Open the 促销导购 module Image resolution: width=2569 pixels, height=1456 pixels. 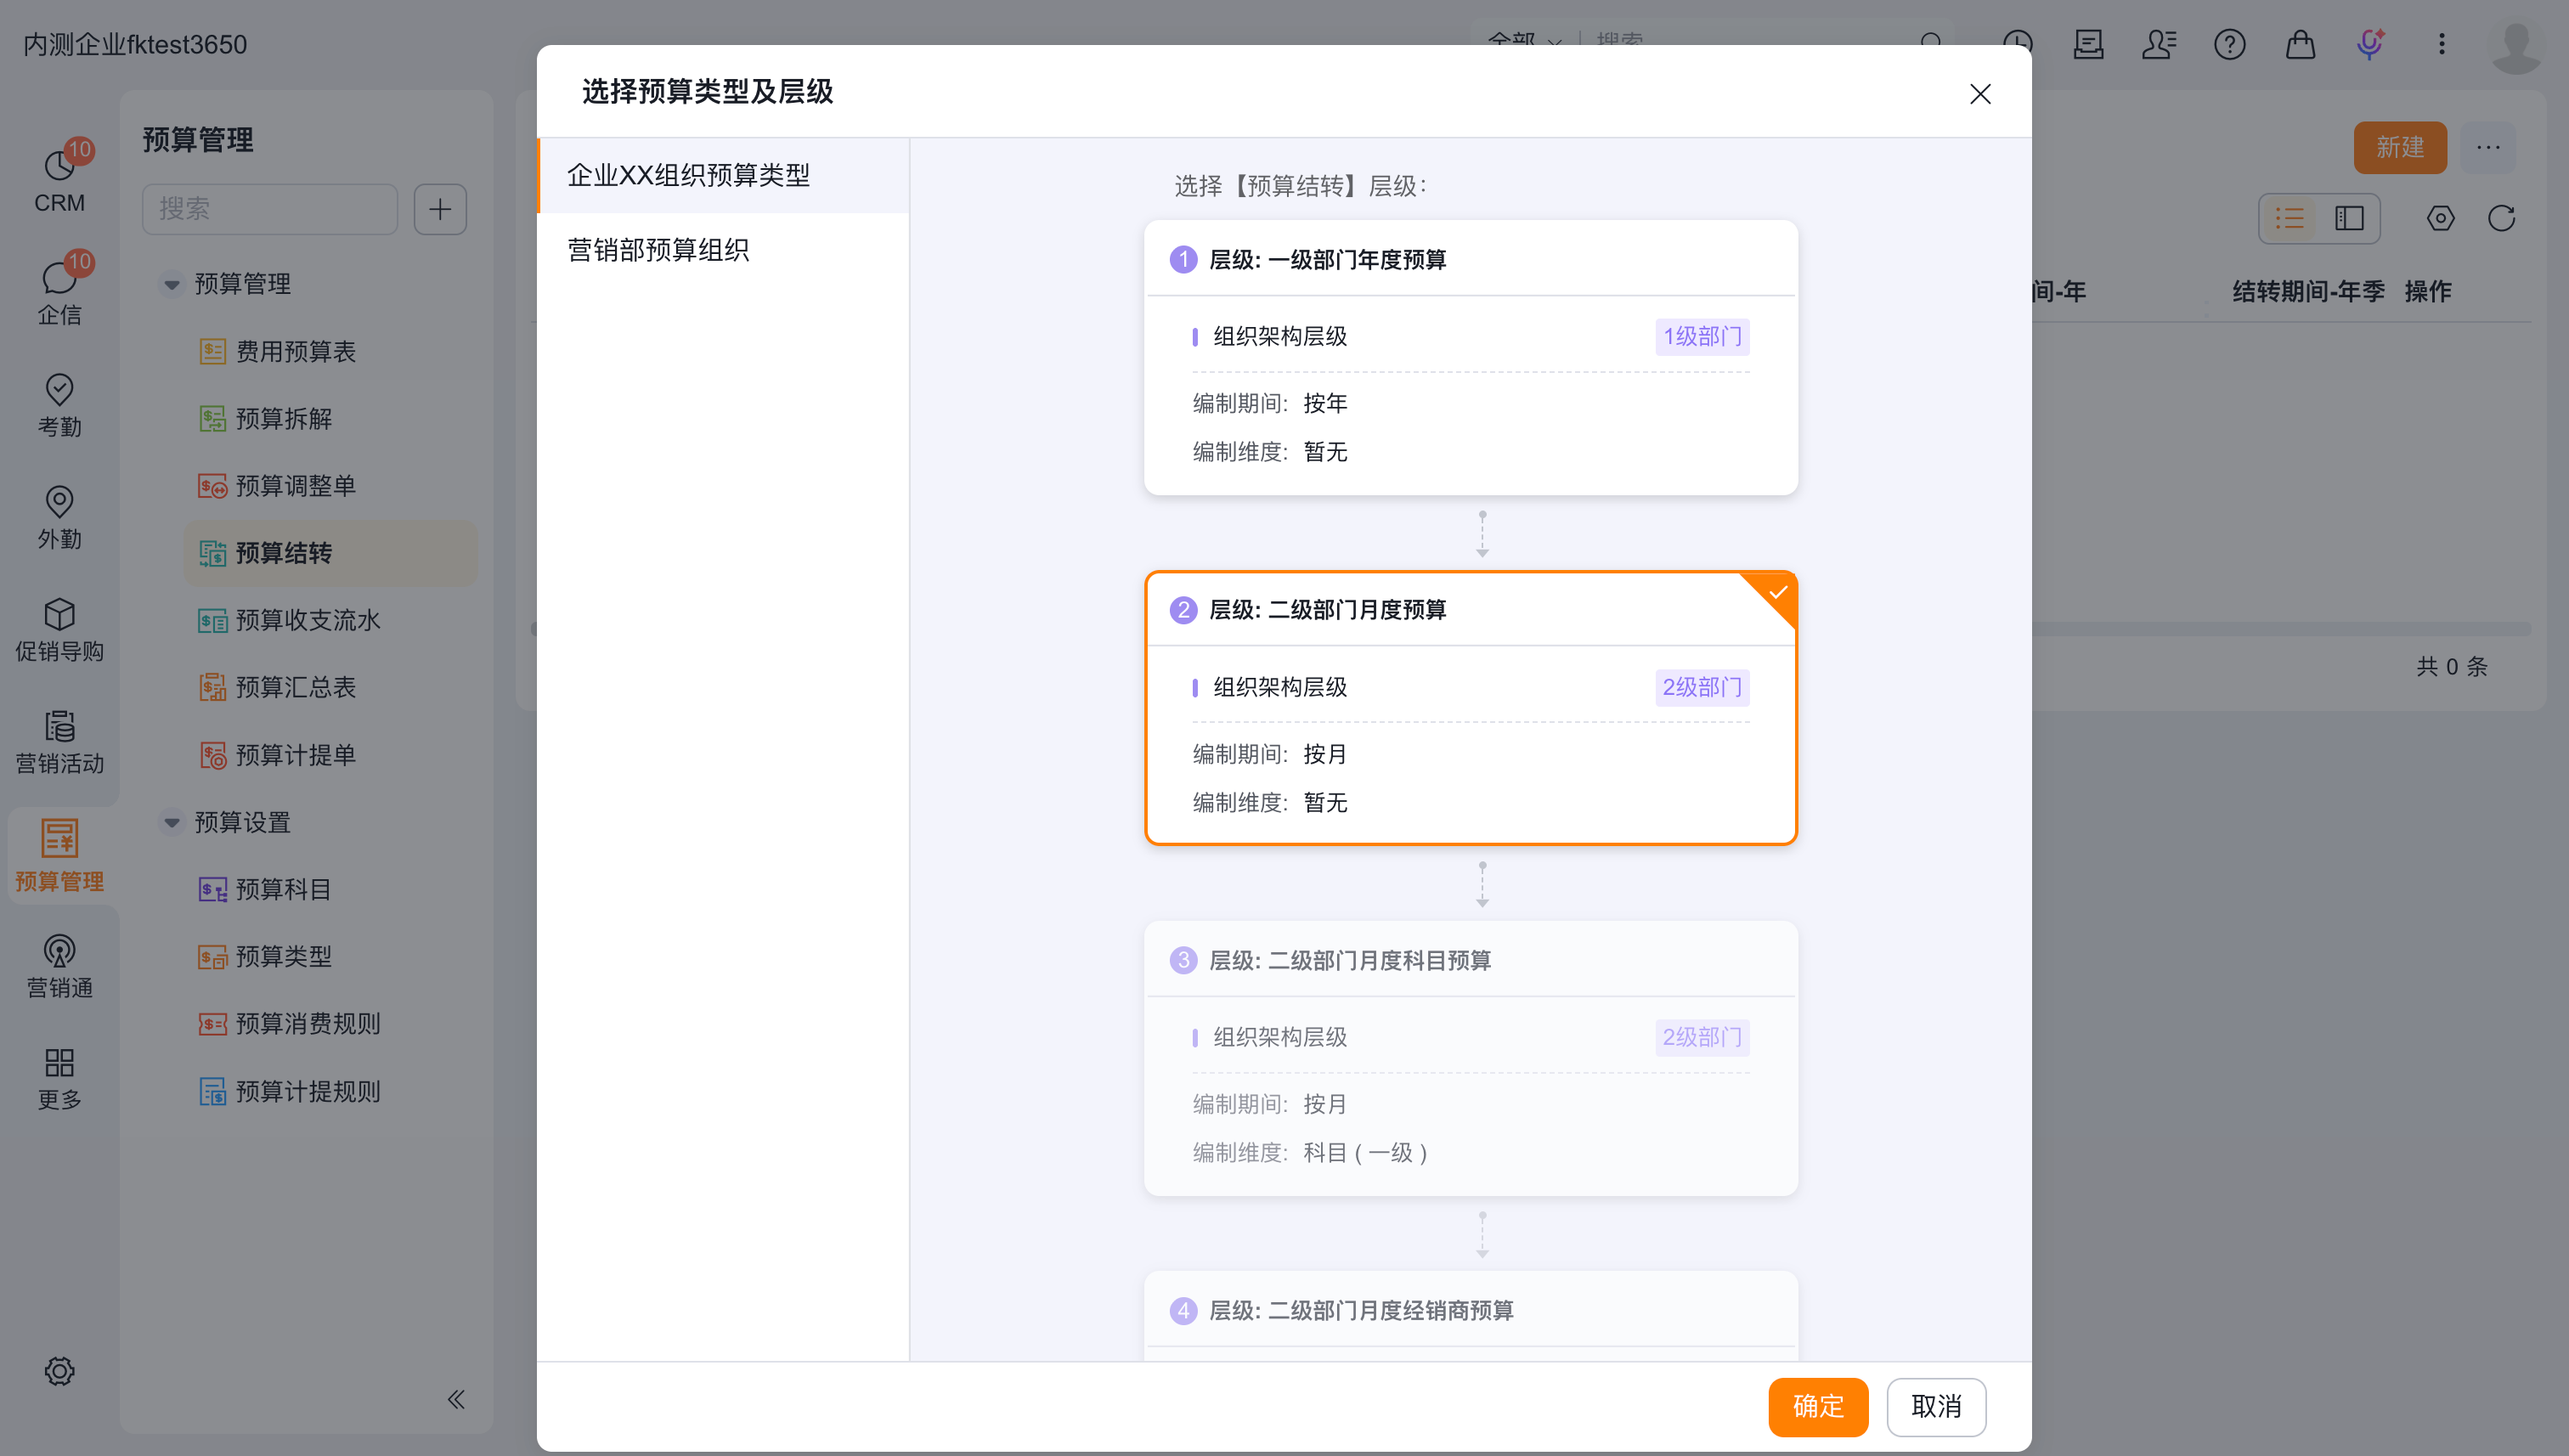click(60, 629)
